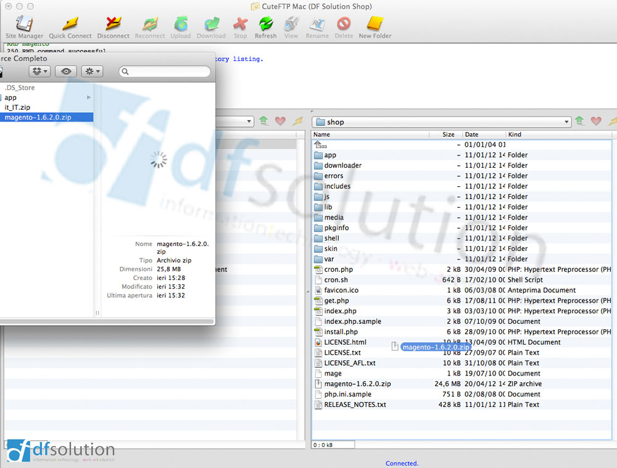Expand the app folder in Finder column
Screen dimensions: 617x468
pyautogui.click(x=89, y=97)
